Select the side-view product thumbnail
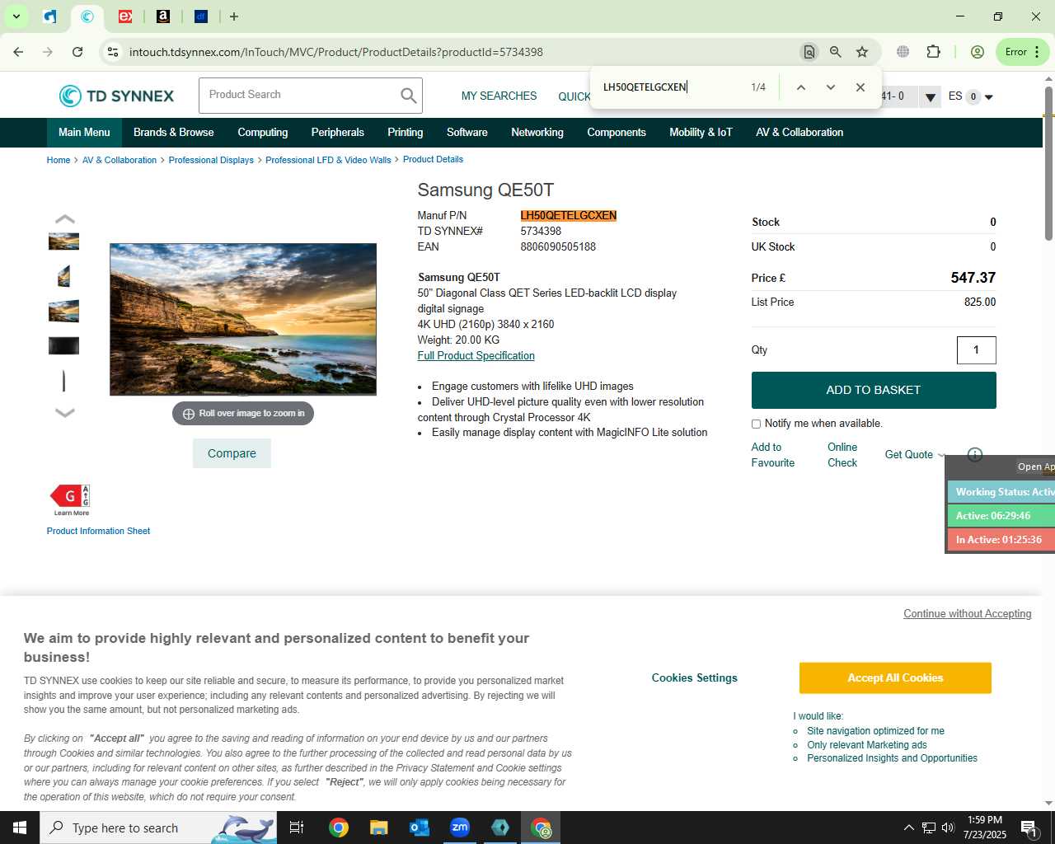1055x844 pixels. click(63, 275)
